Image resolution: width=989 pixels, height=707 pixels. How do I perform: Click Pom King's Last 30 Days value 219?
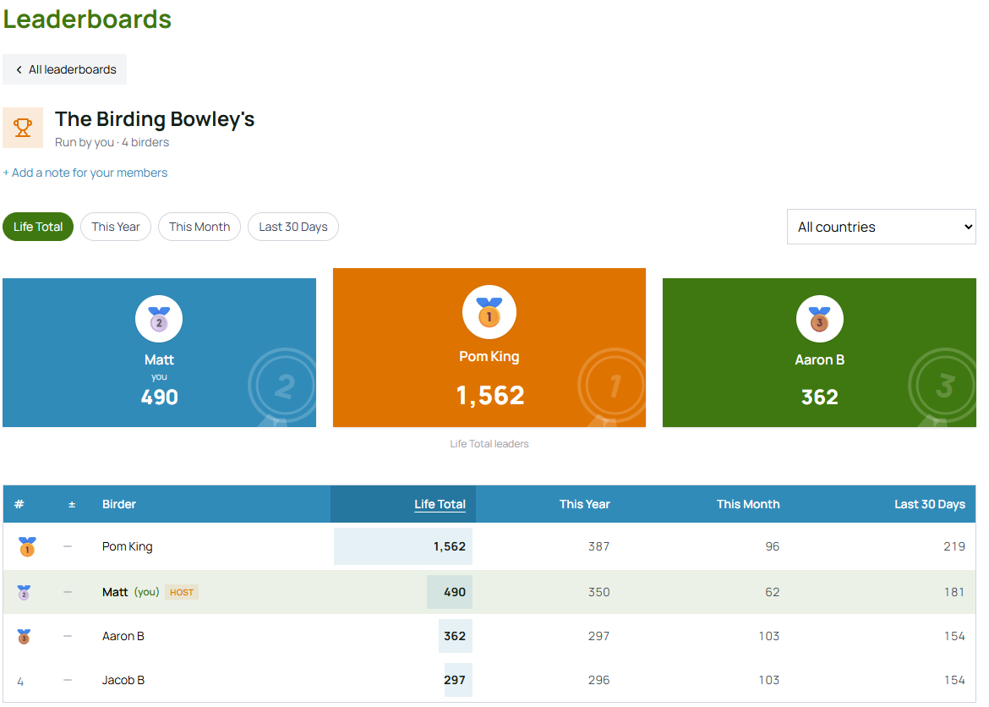pyautogui.click(x=954, y=546)
